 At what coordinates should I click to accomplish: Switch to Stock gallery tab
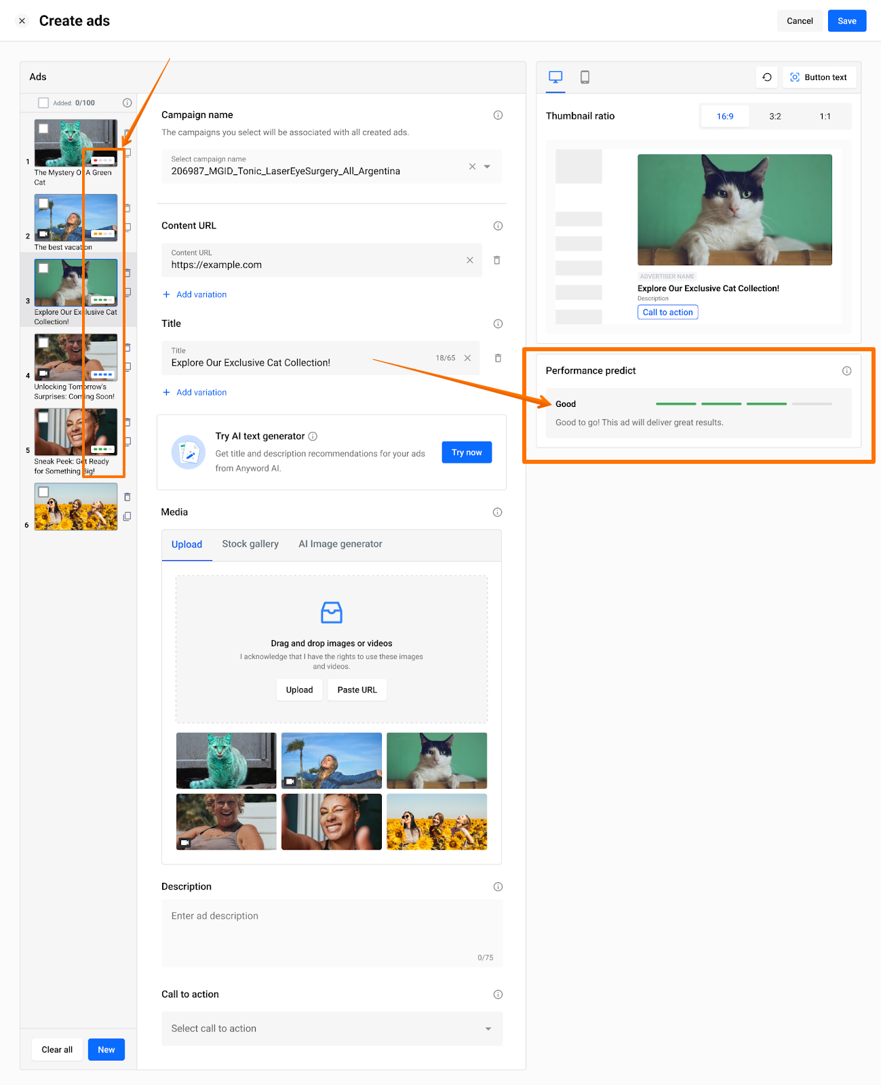250,544
